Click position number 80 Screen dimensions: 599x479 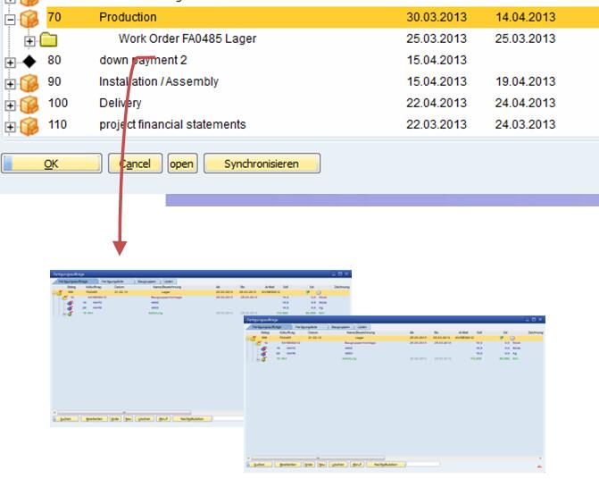(x=54, y=60)
